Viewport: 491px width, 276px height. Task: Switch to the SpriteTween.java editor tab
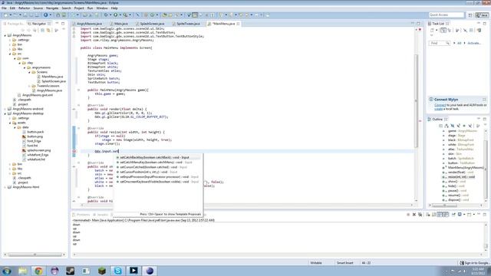click(188, 24)
